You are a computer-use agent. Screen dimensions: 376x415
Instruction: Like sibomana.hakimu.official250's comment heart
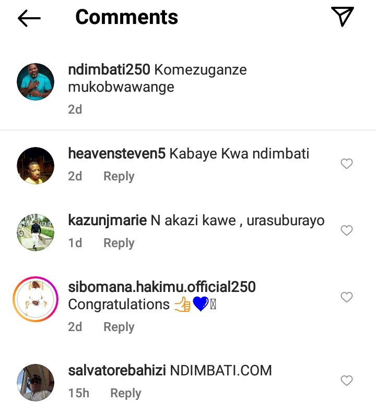pyautogui.click(x=347, y=297)
